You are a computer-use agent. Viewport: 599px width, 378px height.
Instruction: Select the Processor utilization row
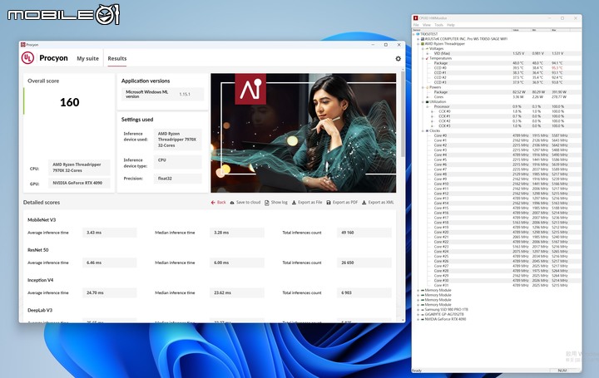click(x=497, y=106)
